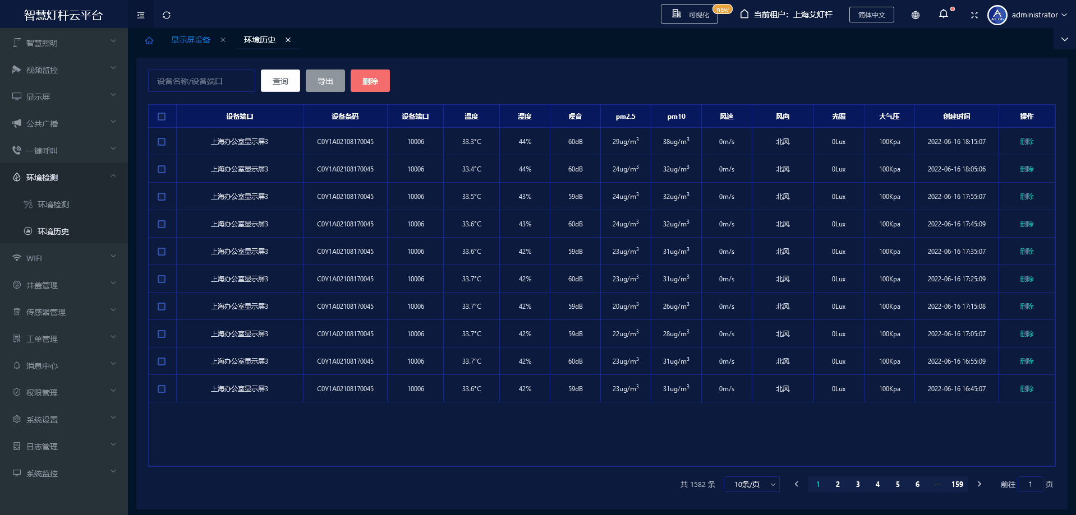Open the notification bell
Screen dimensions: 1076x515
944,14
